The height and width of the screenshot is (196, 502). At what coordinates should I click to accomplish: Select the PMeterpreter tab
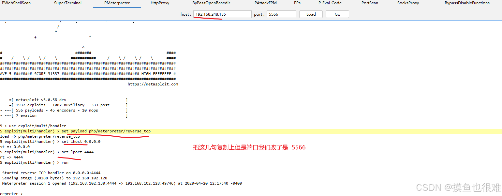click(x=117, y=3)
